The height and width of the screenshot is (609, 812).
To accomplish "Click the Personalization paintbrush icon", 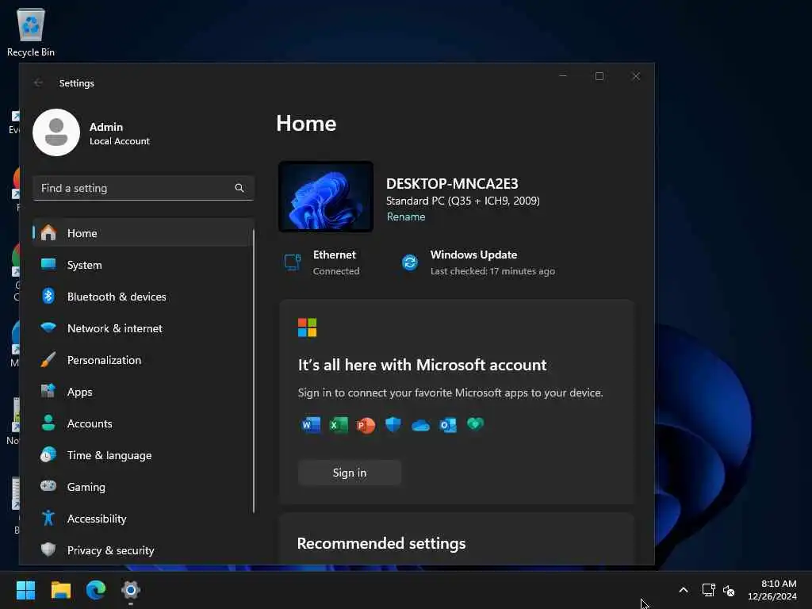I will (48, 360).
